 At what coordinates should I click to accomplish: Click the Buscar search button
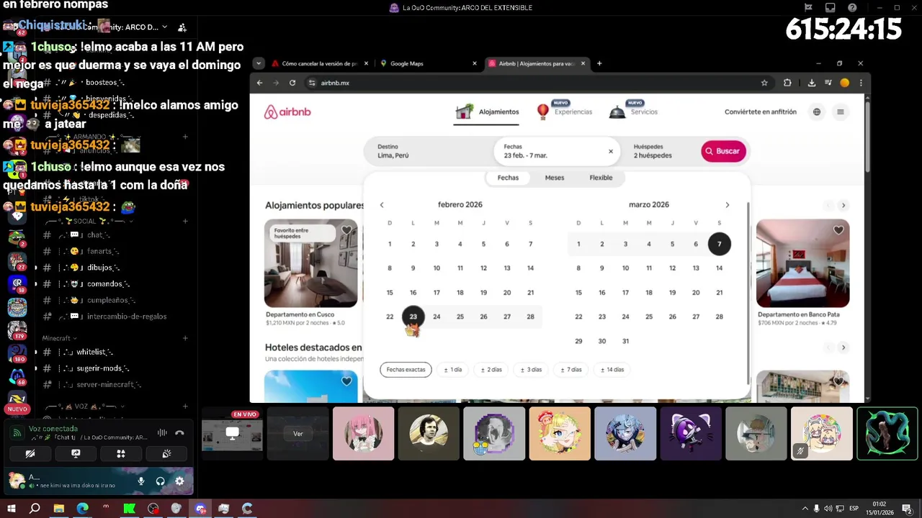pos(723,151)
